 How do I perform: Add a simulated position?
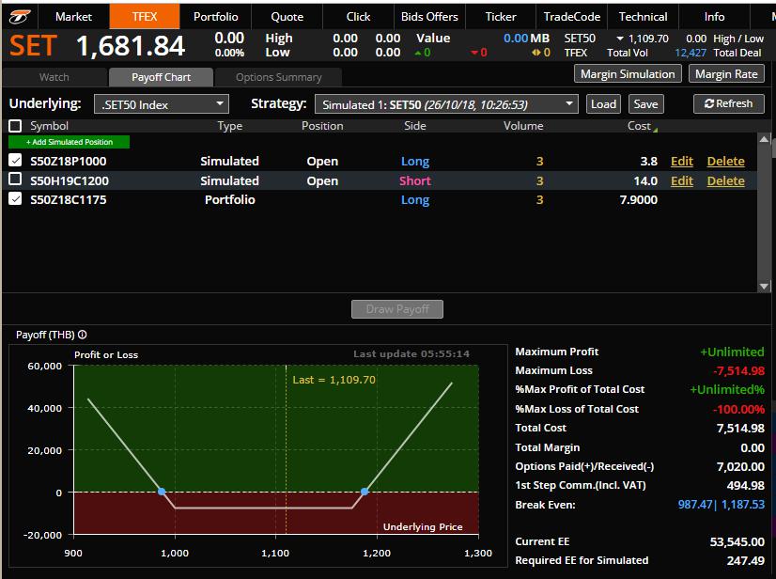point(69,142)
